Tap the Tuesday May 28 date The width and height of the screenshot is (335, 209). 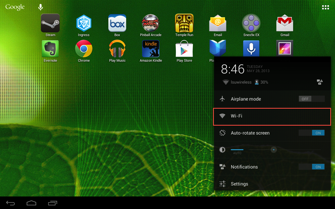coord(258,69)
